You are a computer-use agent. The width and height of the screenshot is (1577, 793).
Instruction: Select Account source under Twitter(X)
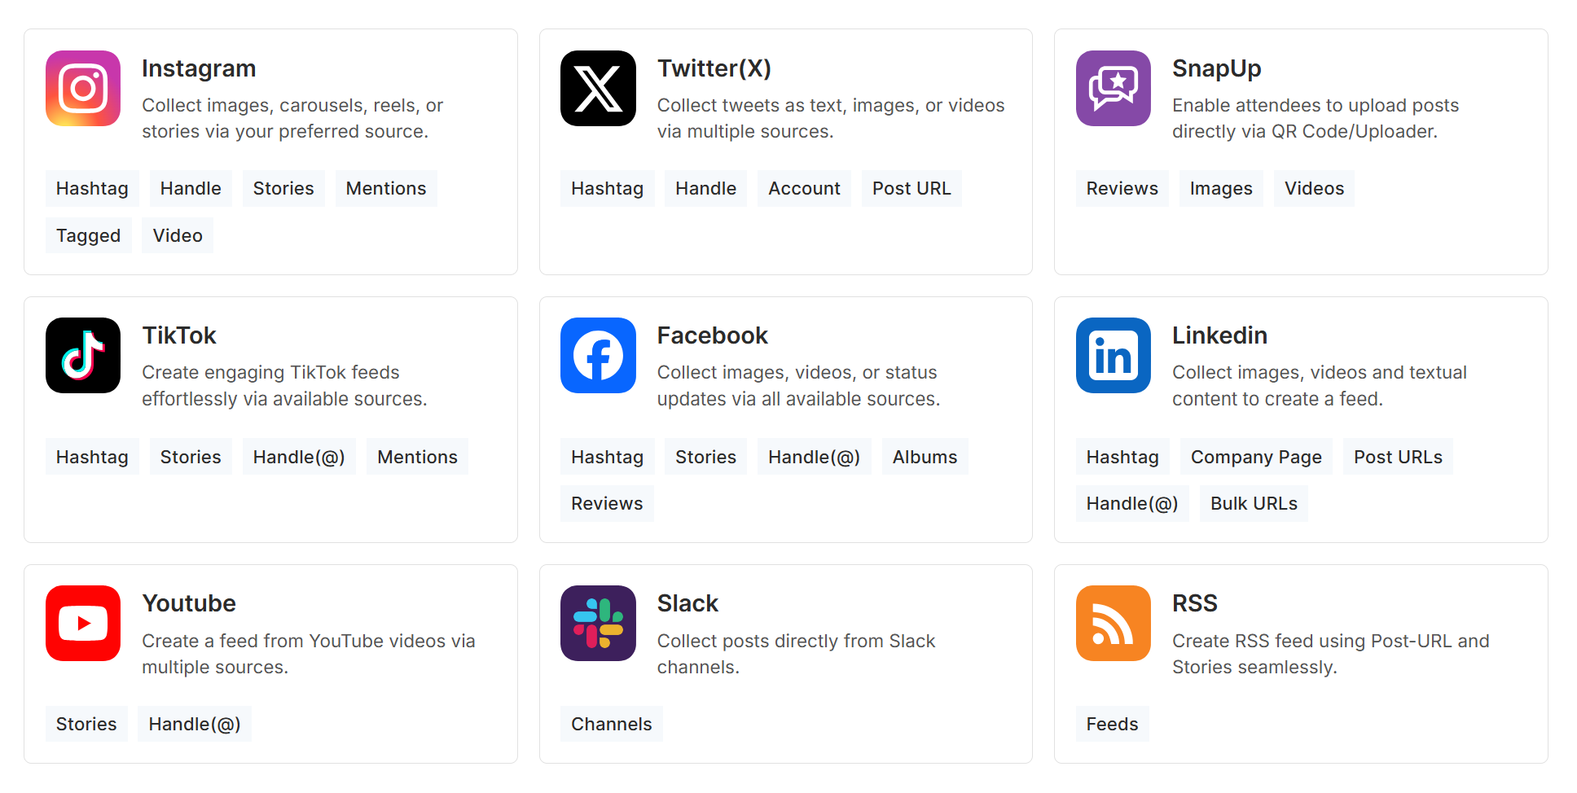tap(804, 188)
